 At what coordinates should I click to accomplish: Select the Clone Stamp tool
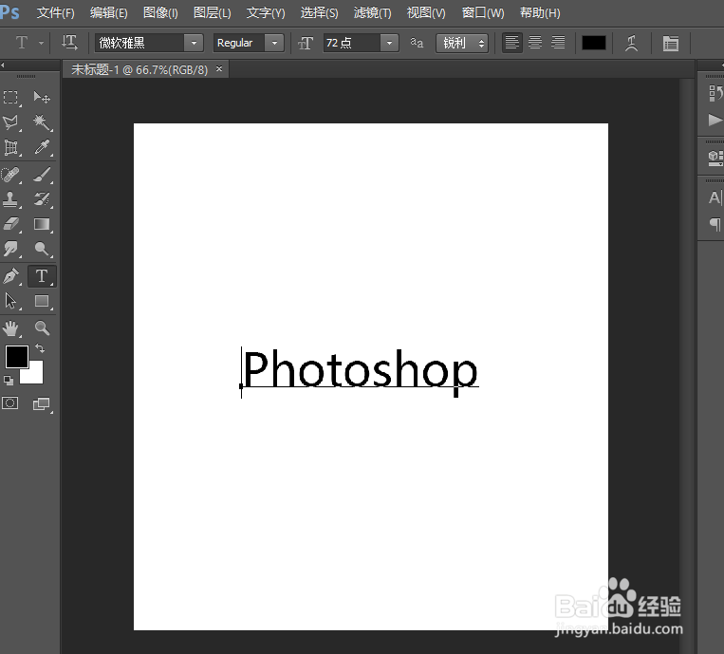10,199
